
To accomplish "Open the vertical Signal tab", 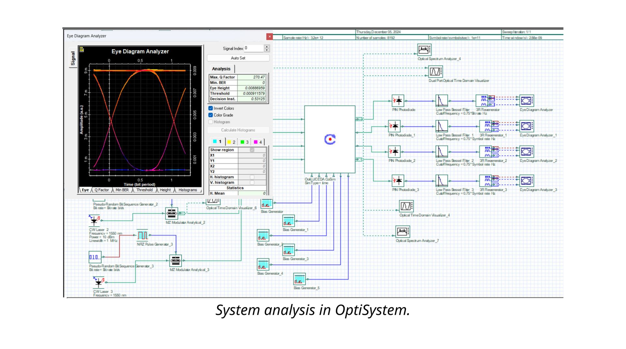I will pyautogui.click(x=73, y=59).
